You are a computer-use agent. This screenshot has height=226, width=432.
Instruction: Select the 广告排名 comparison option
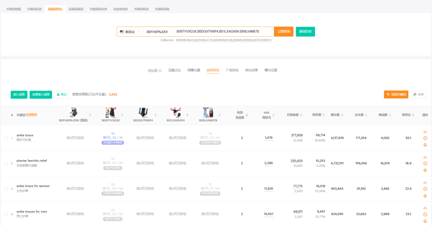[x=232, y=70]
